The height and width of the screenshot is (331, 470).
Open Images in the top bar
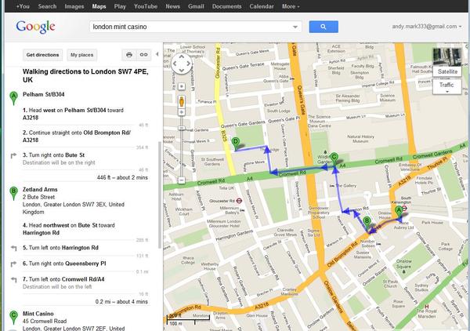pos(74,6)
